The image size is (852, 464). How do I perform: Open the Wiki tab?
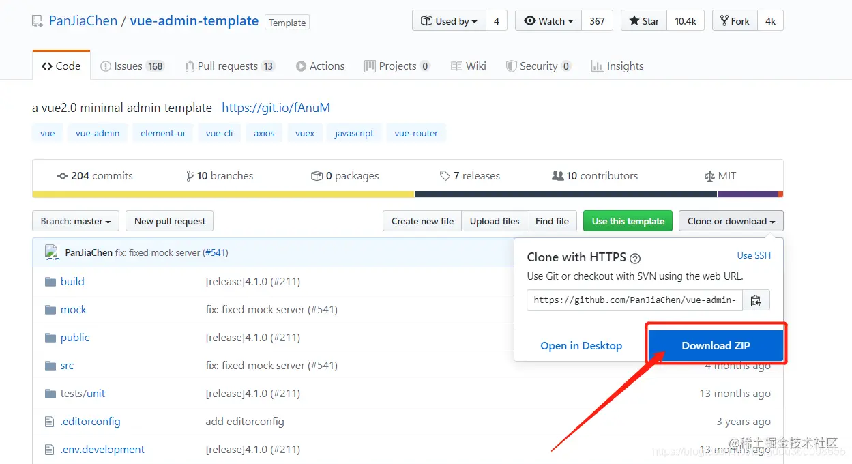tap(468, 66)
